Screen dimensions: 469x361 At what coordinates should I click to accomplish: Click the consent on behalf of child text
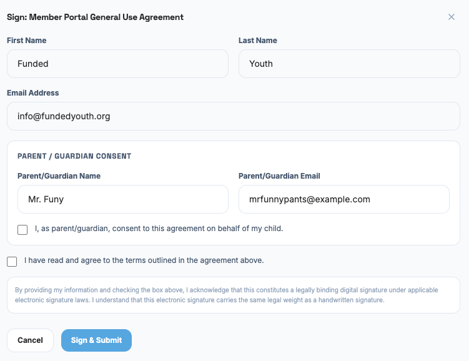coord(159,229)
